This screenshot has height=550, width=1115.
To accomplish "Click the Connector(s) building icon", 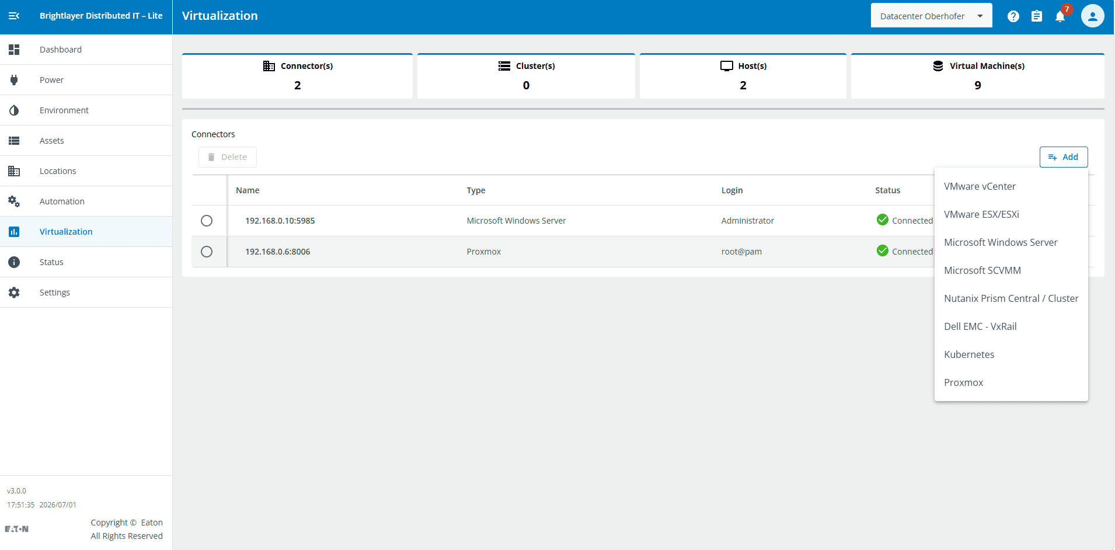I will [x=269, y=66].
